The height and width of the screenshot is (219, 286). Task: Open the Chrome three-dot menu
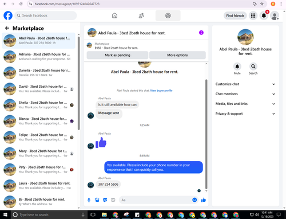[x=281, y=4]
